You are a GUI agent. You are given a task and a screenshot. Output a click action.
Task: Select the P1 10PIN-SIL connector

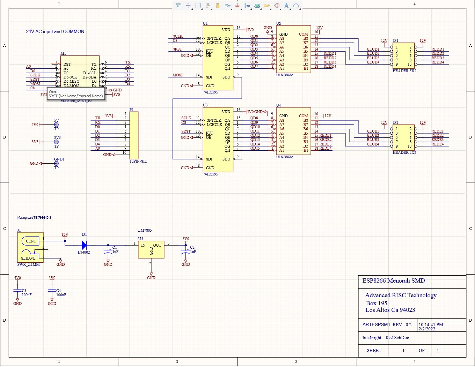[x=134, y=135]
